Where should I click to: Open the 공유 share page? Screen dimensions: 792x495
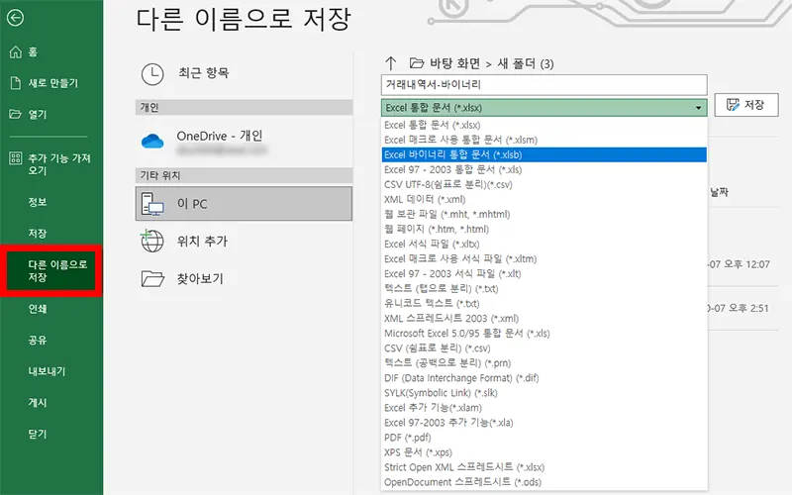[38, 340]
